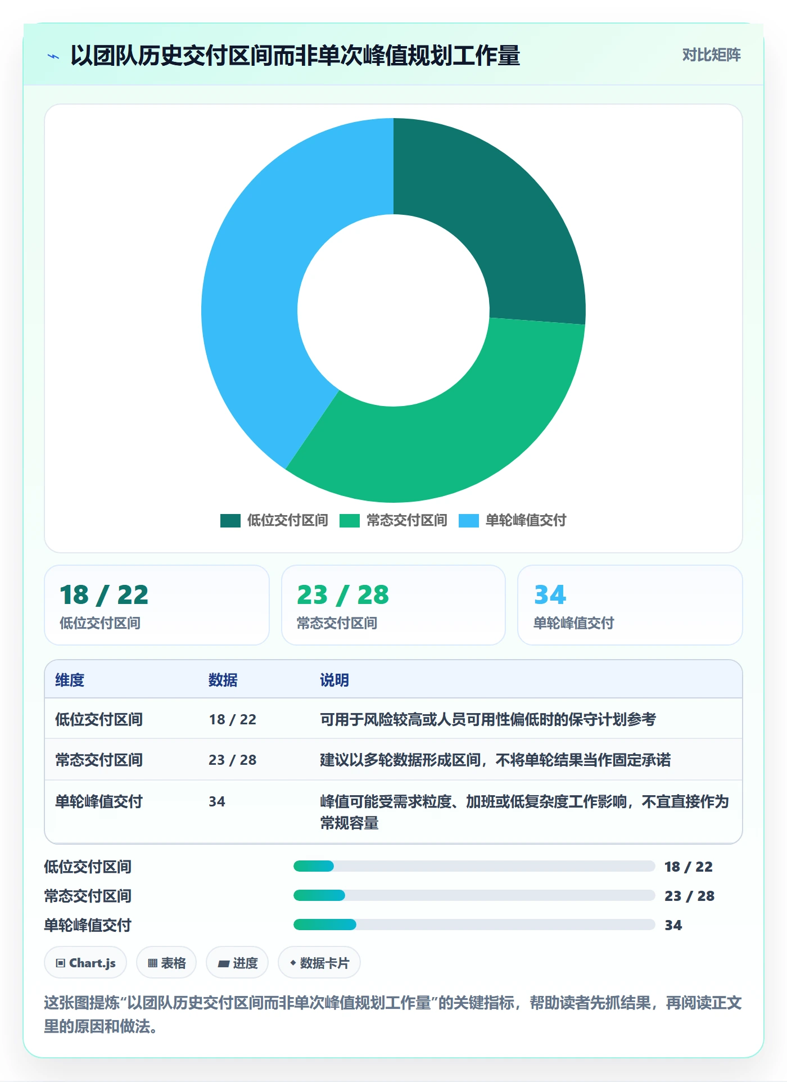Click the card title 以团队历史交付区间而非单次峰值规划工作量
This screenshot has height=1082, width=787.
[x=296, y=56]
